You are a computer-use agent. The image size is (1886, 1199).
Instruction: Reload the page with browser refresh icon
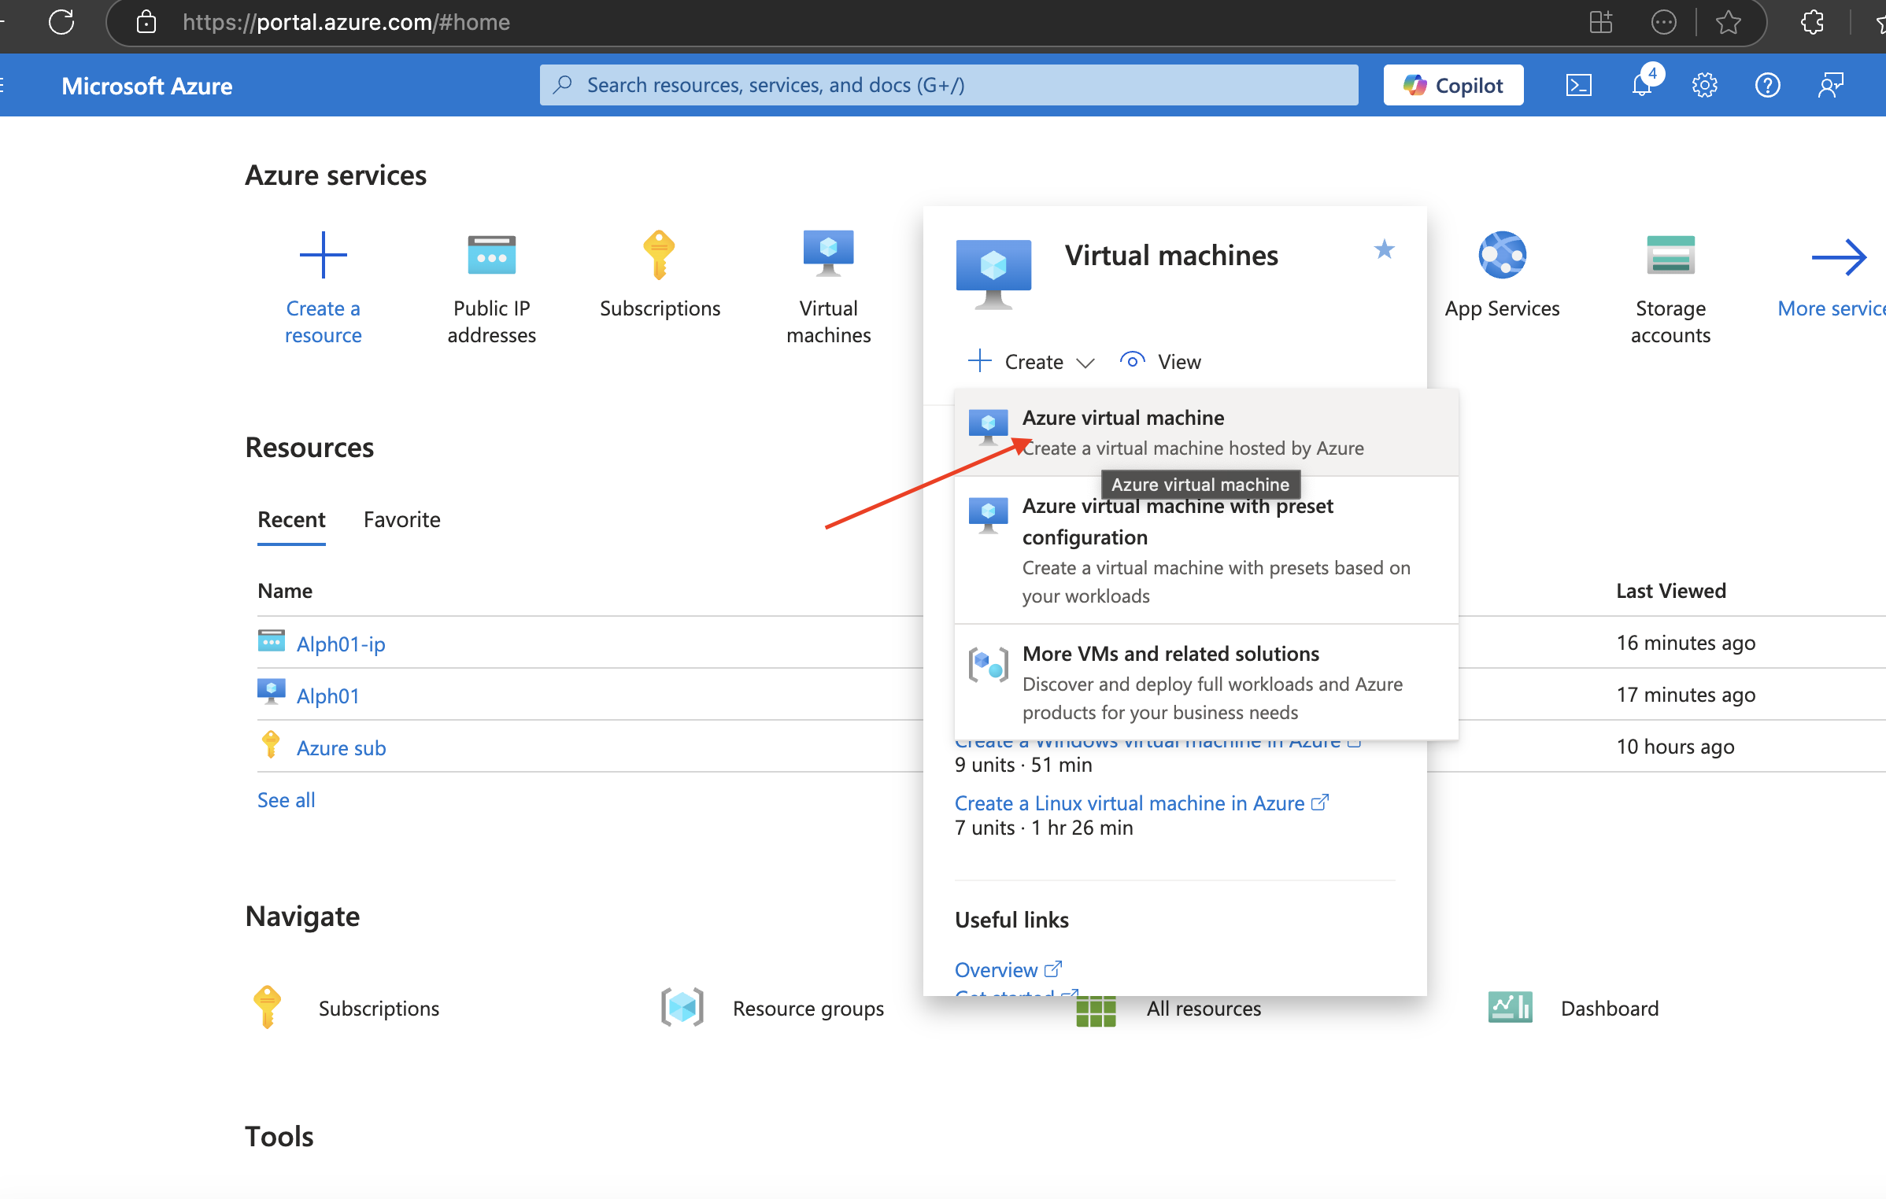61,22
